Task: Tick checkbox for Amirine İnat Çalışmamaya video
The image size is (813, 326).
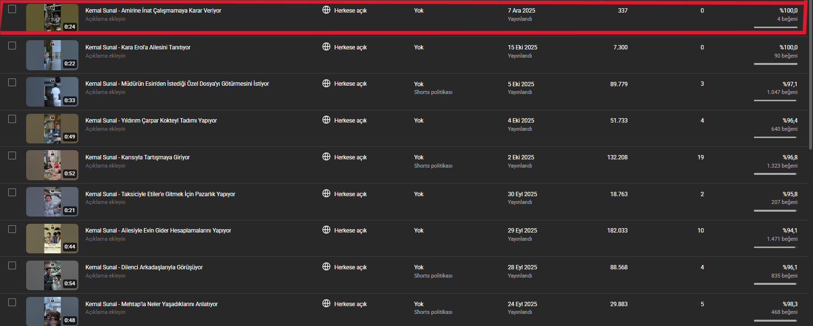Action: point(12,9)
